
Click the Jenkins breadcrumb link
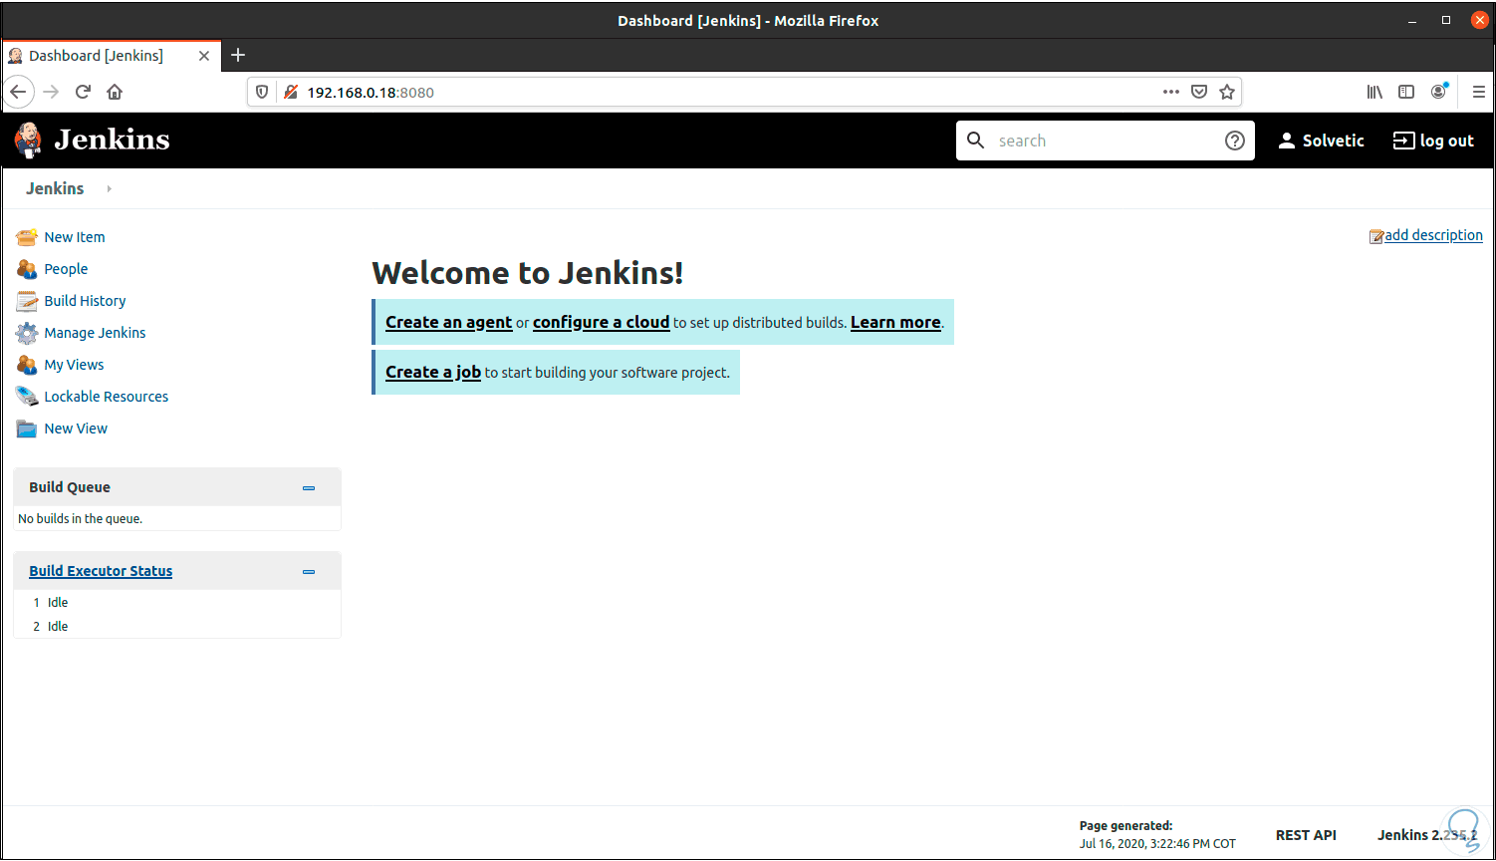click(55, 188)
